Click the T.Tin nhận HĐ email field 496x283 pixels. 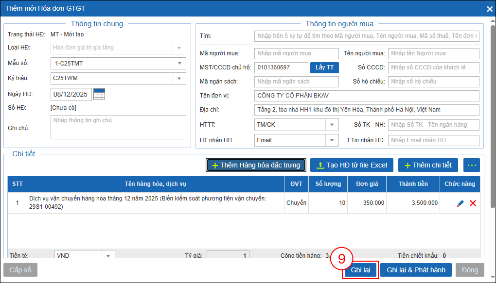[434, 140]
